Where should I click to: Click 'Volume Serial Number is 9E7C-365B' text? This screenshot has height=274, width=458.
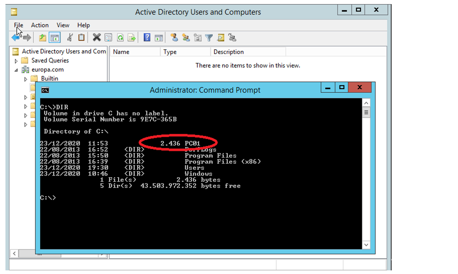click(110, 120)
